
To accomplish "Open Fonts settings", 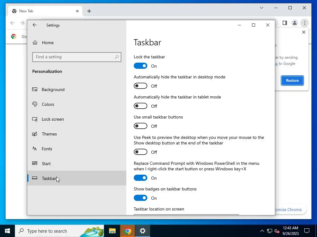I will click(x=77, y=149).
